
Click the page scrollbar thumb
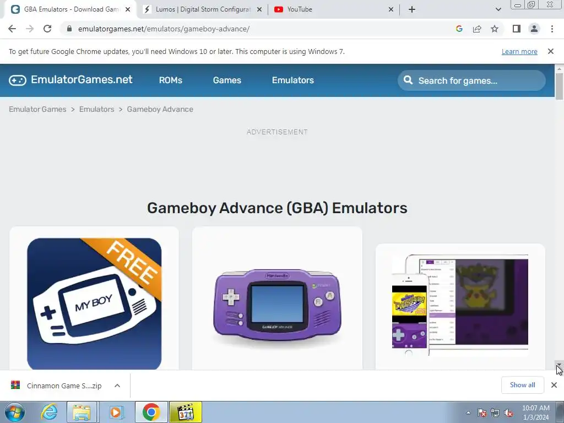559,86
